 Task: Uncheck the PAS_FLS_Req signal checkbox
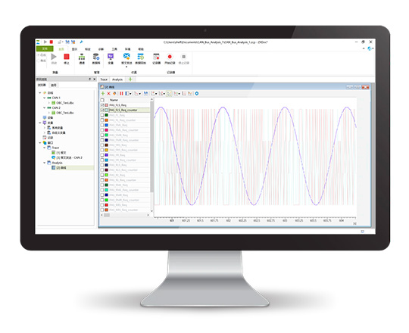click(x=102, y=105)
